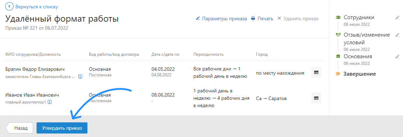Viewport: 403px width, 137px height.
Task: Open details card icon for Иванов row
Action: [x=316, y=98]
